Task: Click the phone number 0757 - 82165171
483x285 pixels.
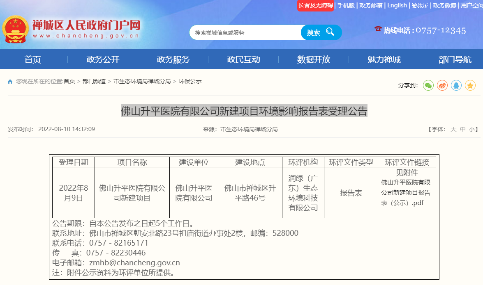Action: coord(119,243)
